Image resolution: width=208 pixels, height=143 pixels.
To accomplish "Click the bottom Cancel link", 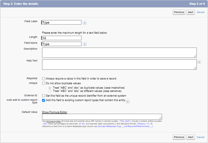I will [201, 137].
